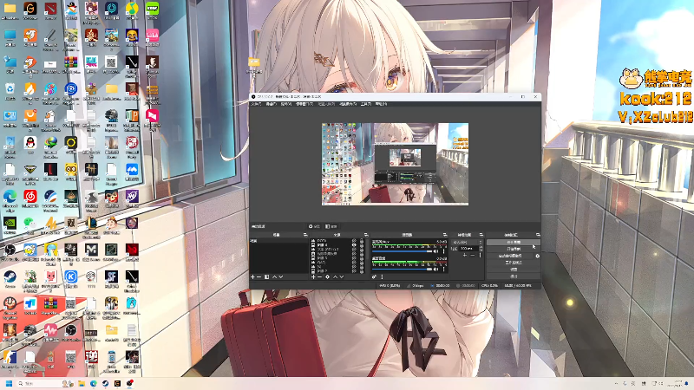Click the Start Streaming button
Screen dimensions: 694x390
514,243
